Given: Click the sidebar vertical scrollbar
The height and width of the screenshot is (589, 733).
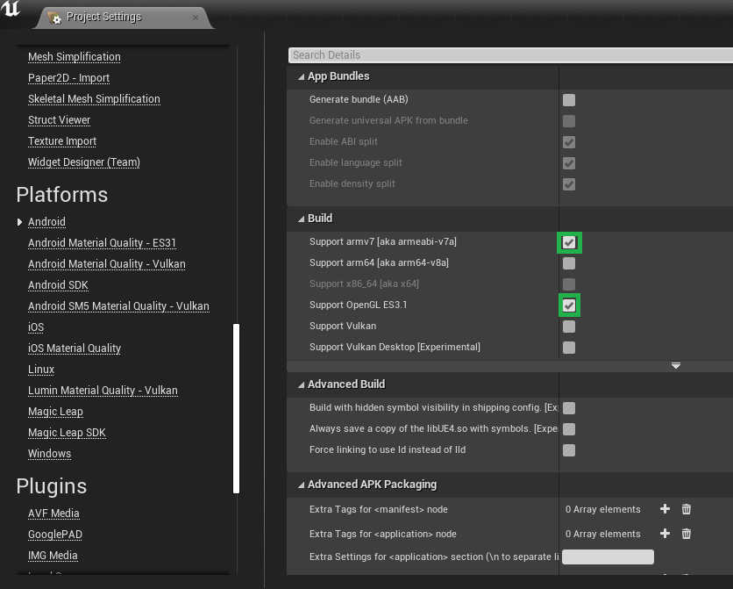Looking at the screenshot, I should [236, 408].
